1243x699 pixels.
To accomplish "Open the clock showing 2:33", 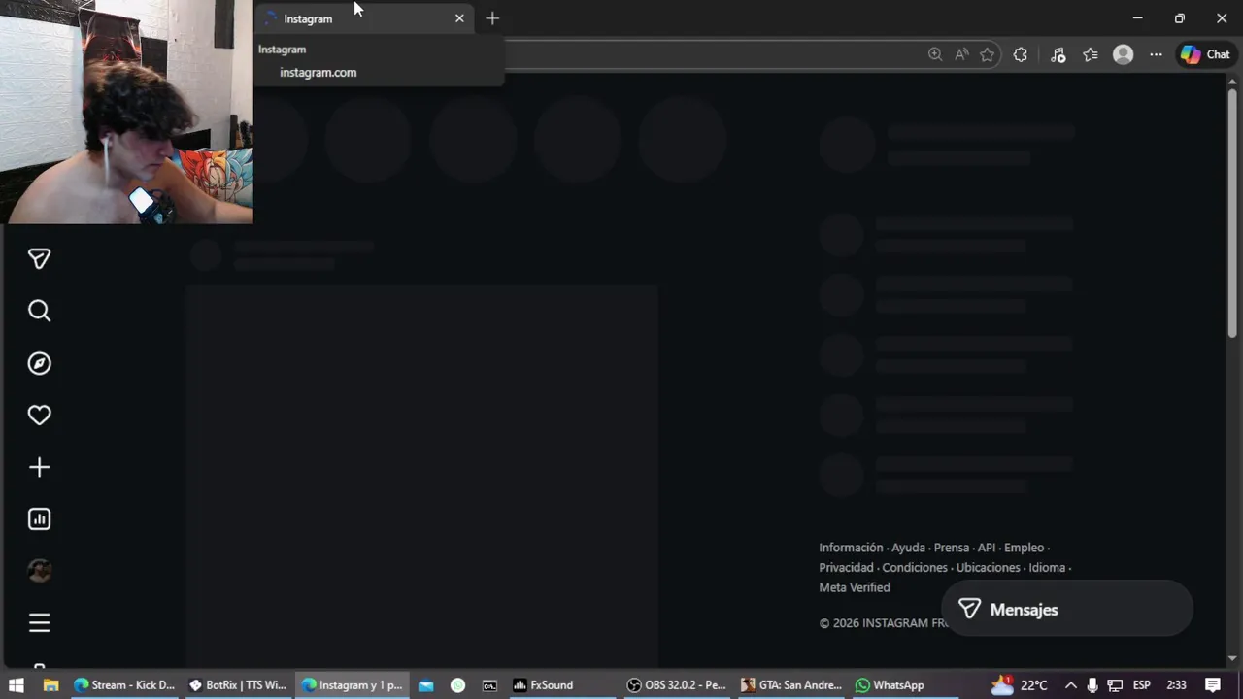I will 1176,685.
